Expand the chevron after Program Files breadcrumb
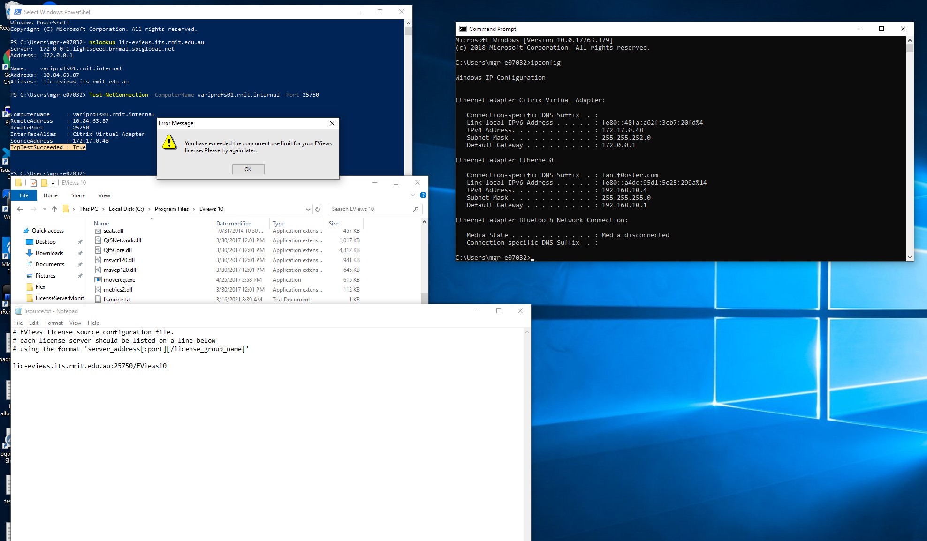The image size is (927, 541). [x=194, y=209]
